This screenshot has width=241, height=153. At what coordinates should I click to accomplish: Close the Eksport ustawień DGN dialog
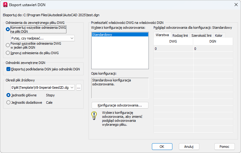point(236,5)
